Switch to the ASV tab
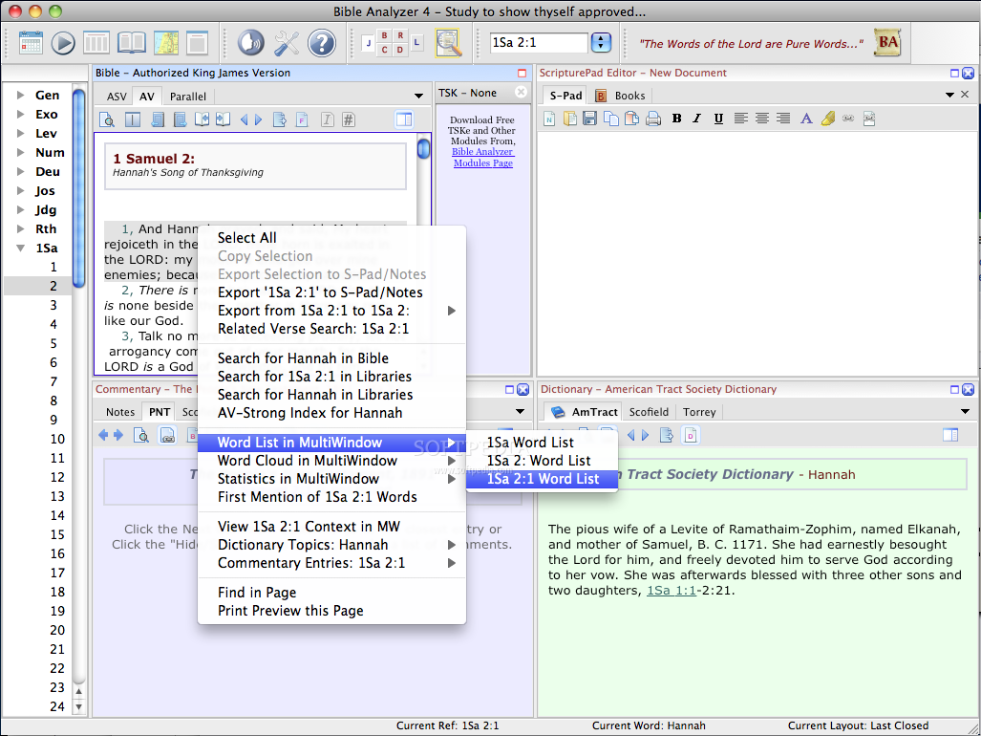Image resolution: width=981 pixels, height=736 pixels. click(x=117, y=97)
